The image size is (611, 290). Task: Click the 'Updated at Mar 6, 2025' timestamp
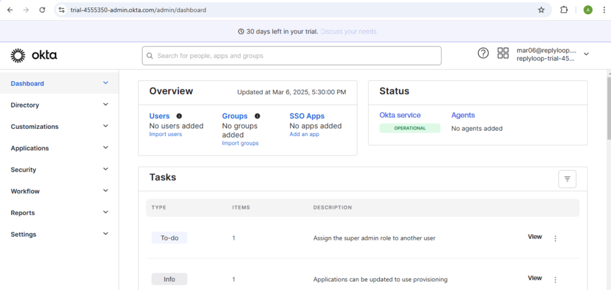292,92
